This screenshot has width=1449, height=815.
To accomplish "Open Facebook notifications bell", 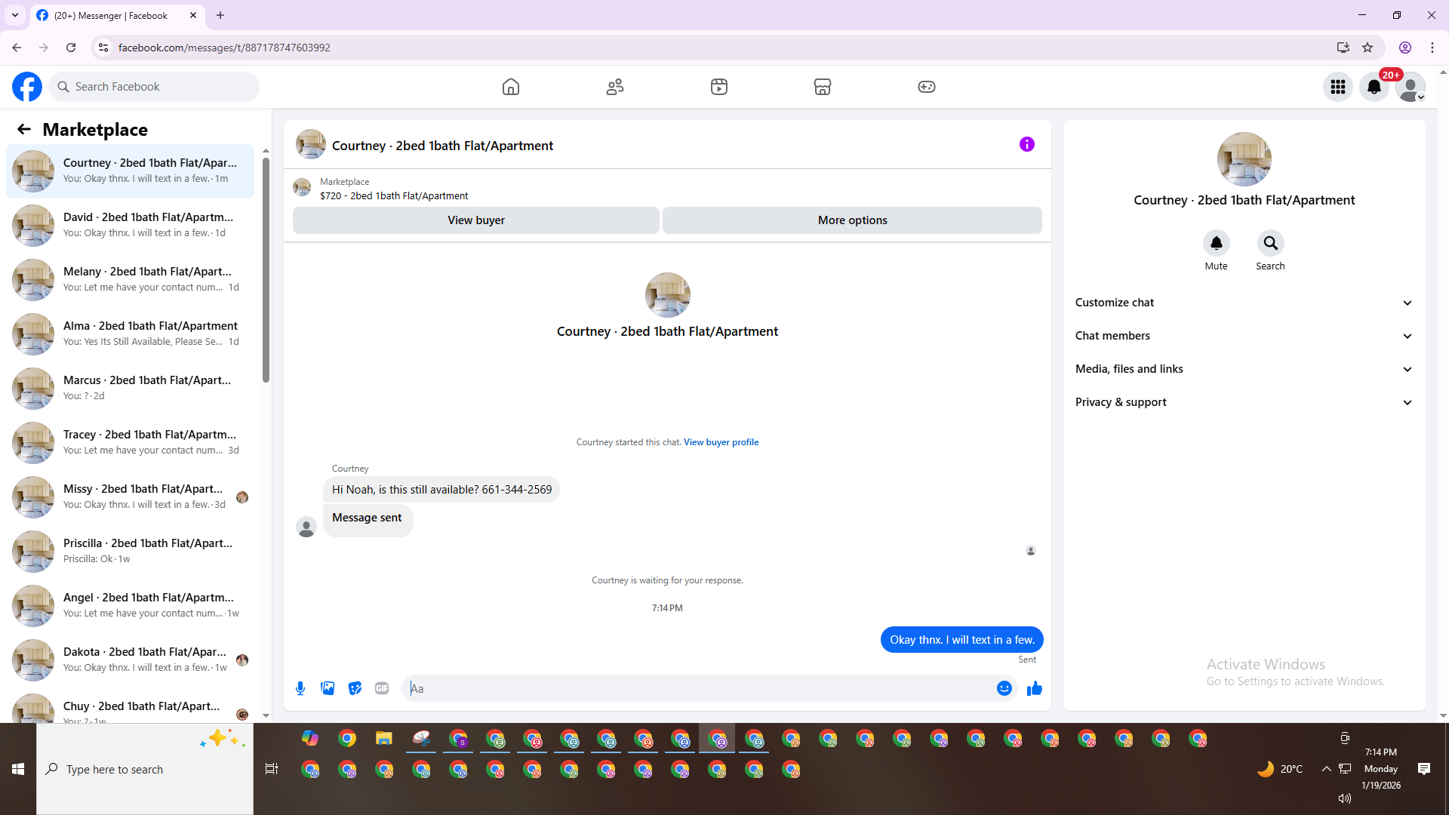I will [1374, 87].
